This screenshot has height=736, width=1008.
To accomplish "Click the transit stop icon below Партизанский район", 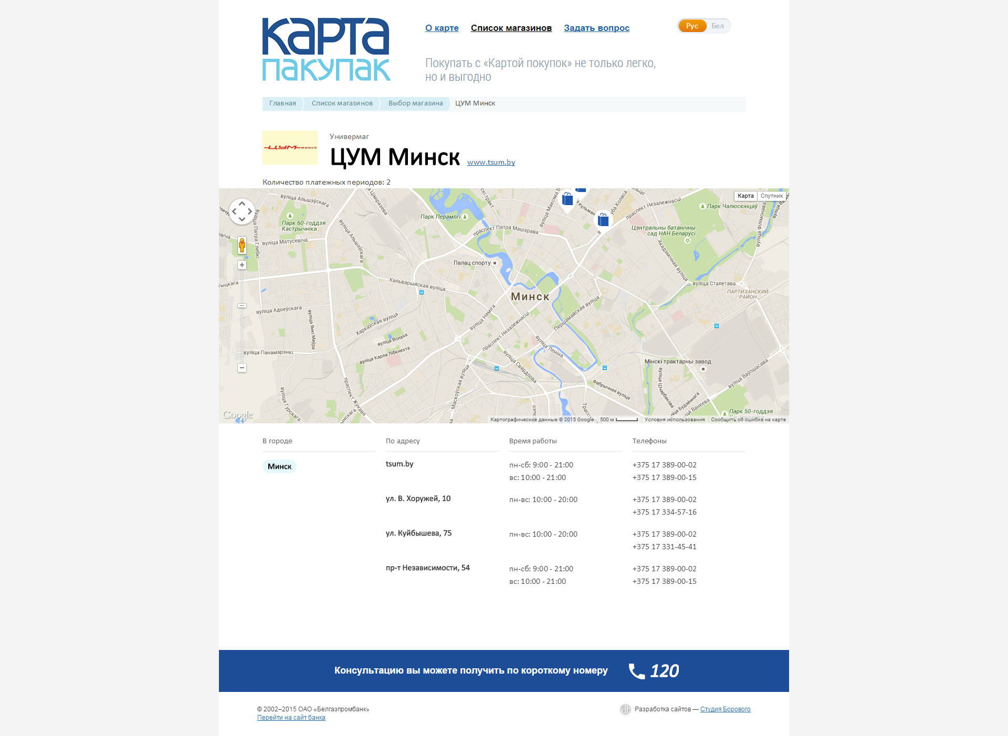I will pyautogui.click(x=717, y=326).
